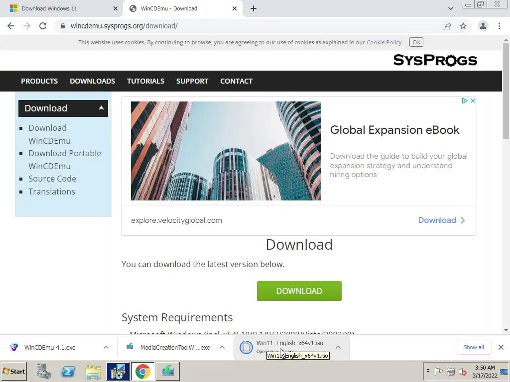Click the SysProgs logo
The height and width of the screenshot is (382, 510).
click(x=435, y=60)
